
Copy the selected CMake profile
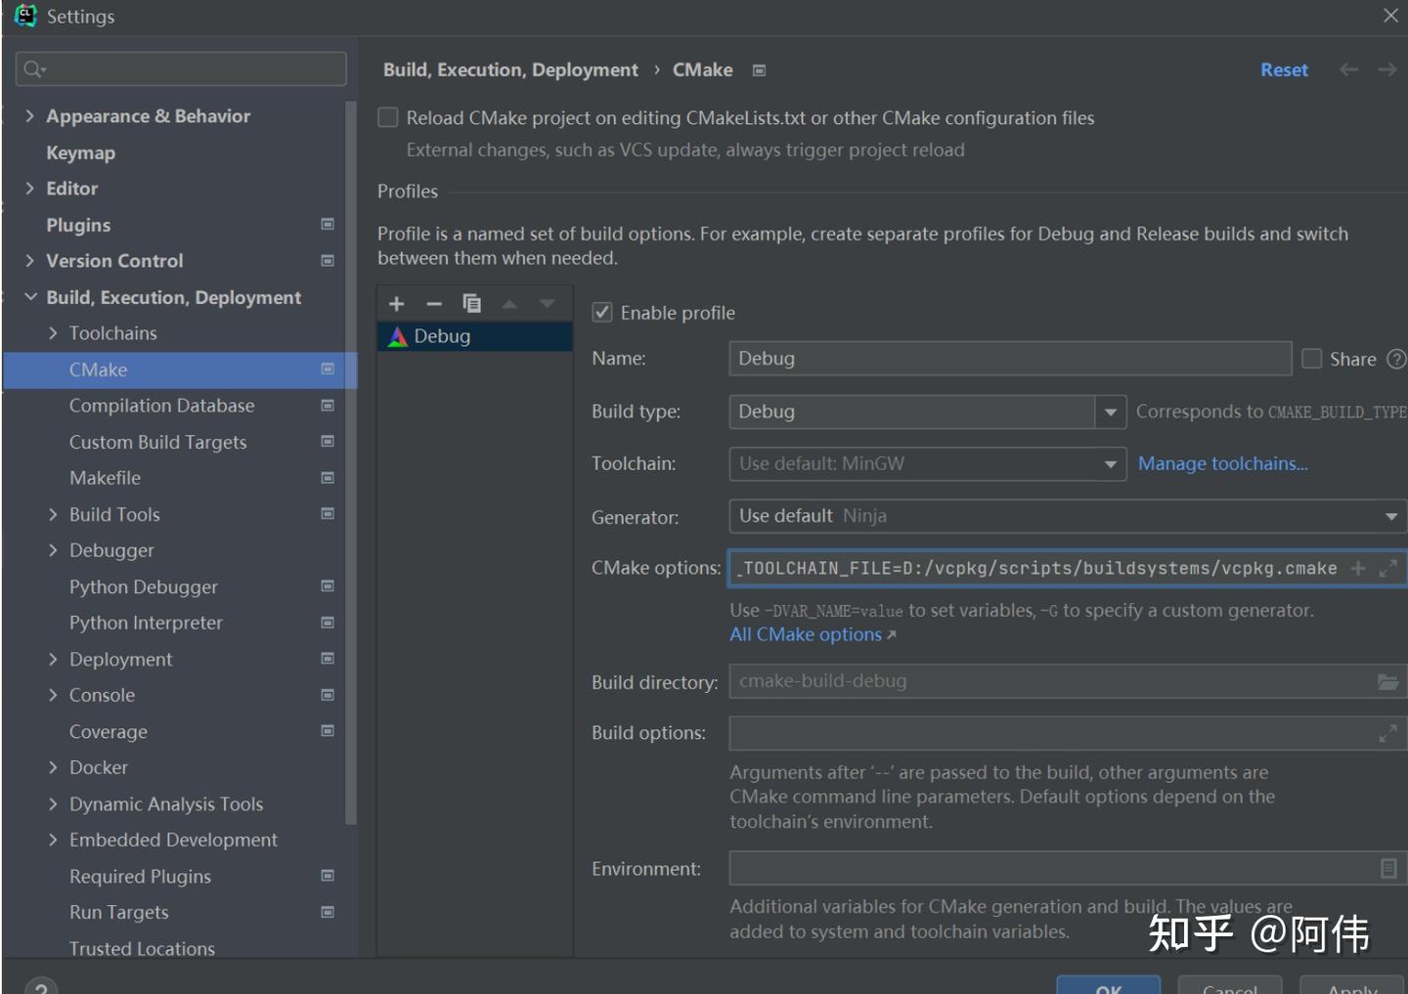click(x=471, y=304)
